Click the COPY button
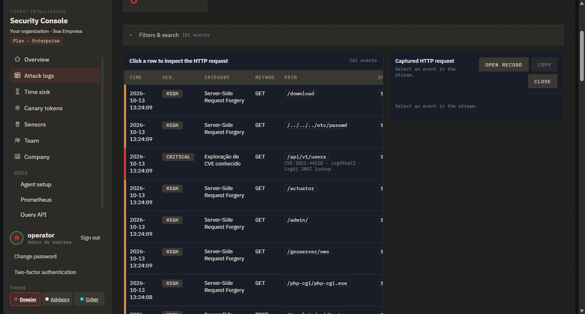The image size is (585, 314). (544, 65)
